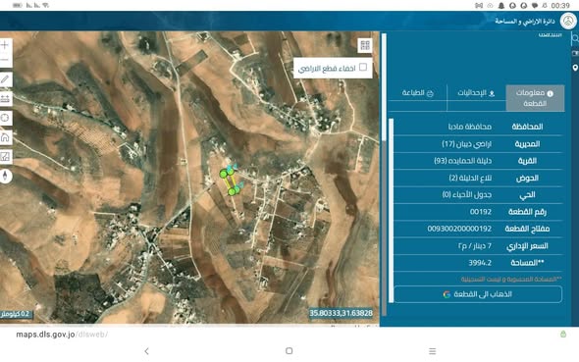Tap the Android back navigation button
The width and height of the screenshot is (579, 362).
click(146, 351)
